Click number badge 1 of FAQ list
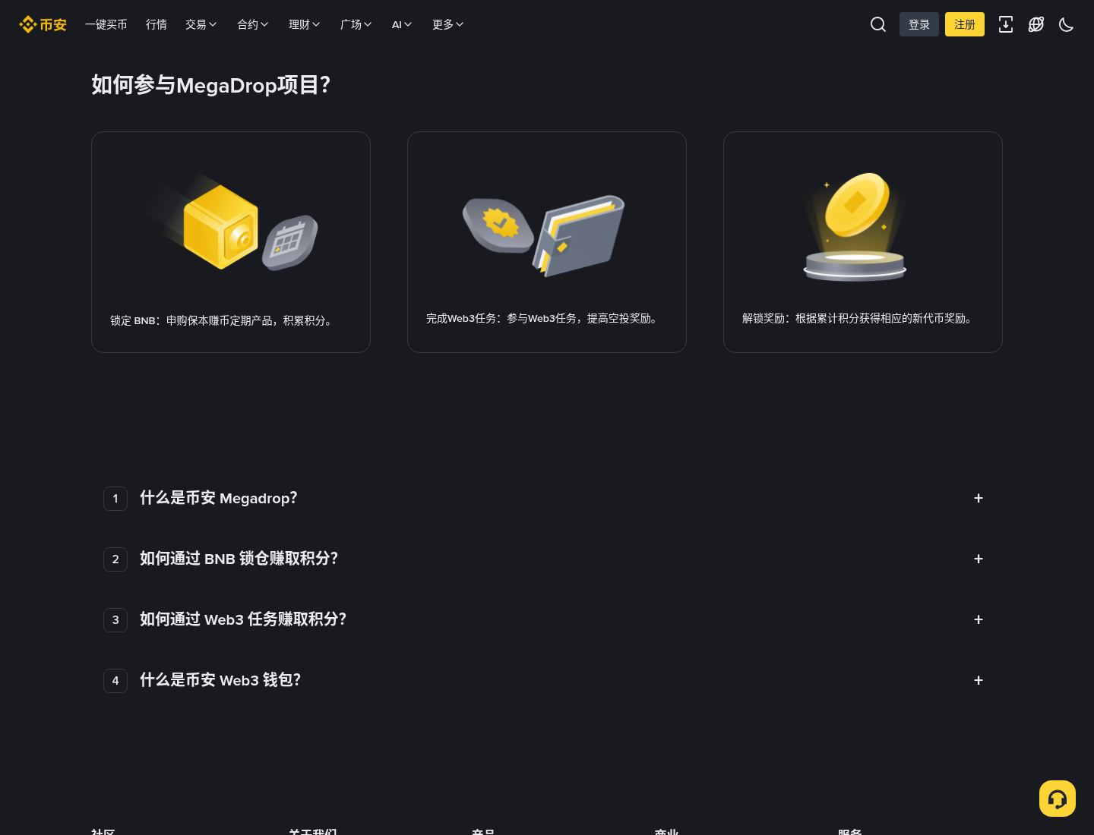 [115, 499]
